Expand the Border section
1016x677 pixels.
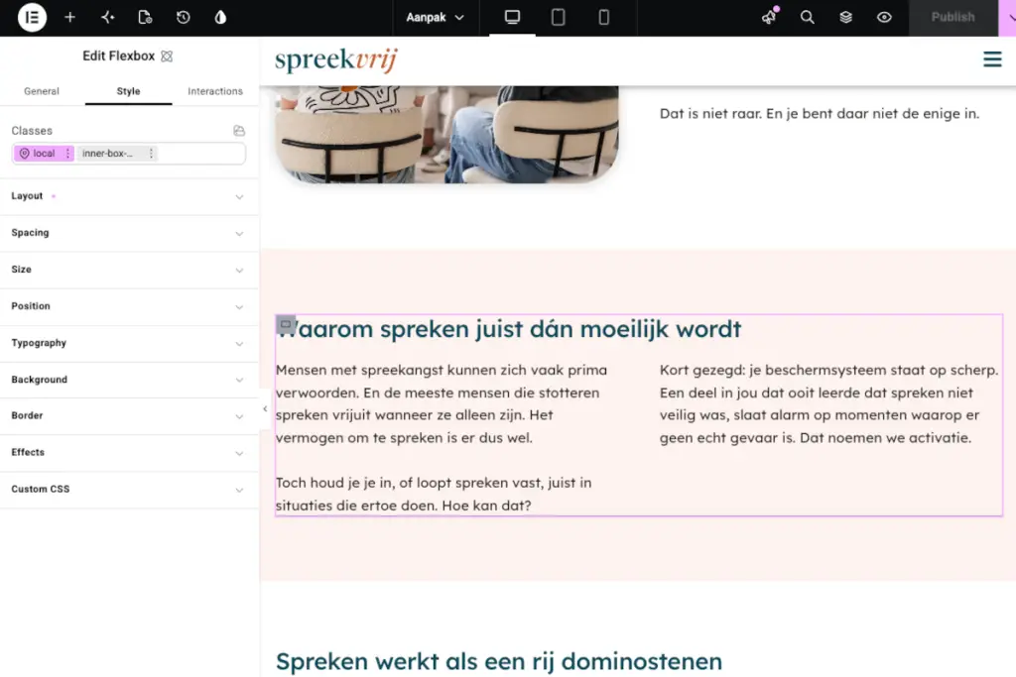(128, 415)
